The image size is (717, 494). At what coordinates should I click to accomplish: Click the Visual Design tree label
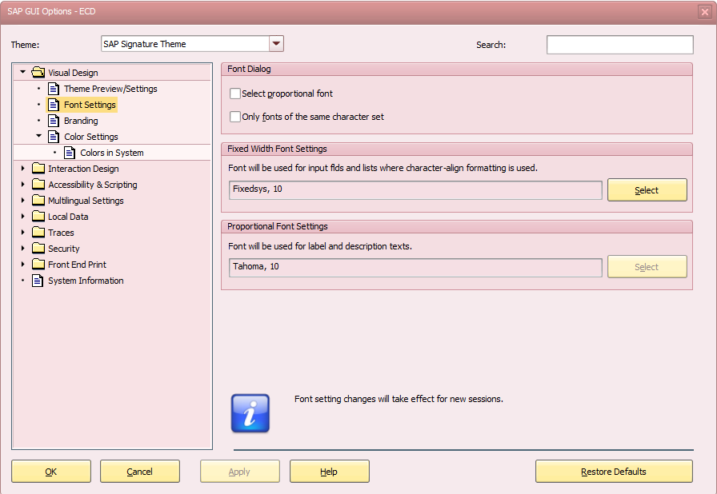click(73, 73)
